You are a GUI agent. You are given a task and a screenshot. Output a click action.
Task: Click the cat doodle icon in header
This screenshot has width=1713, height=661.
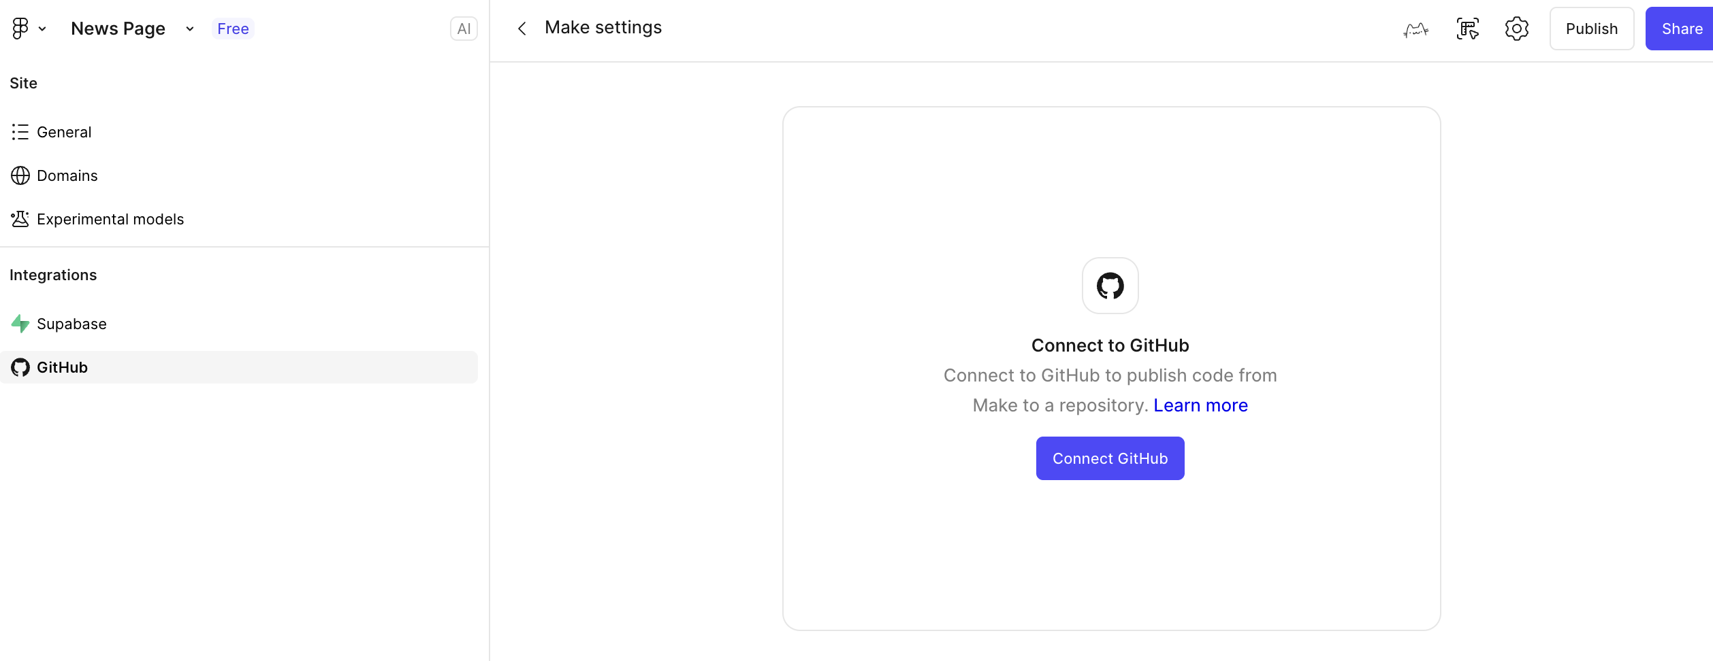pyautogui.click(x=1416, y=29)
